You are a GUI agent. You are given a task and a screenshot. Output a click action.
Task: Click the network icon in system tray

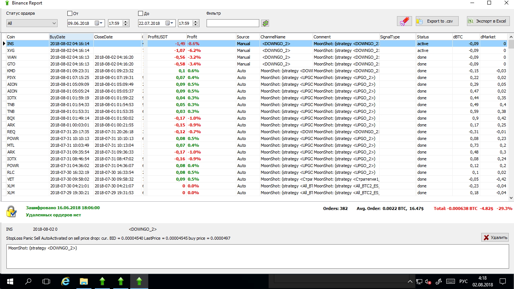[x=419, y=281]
